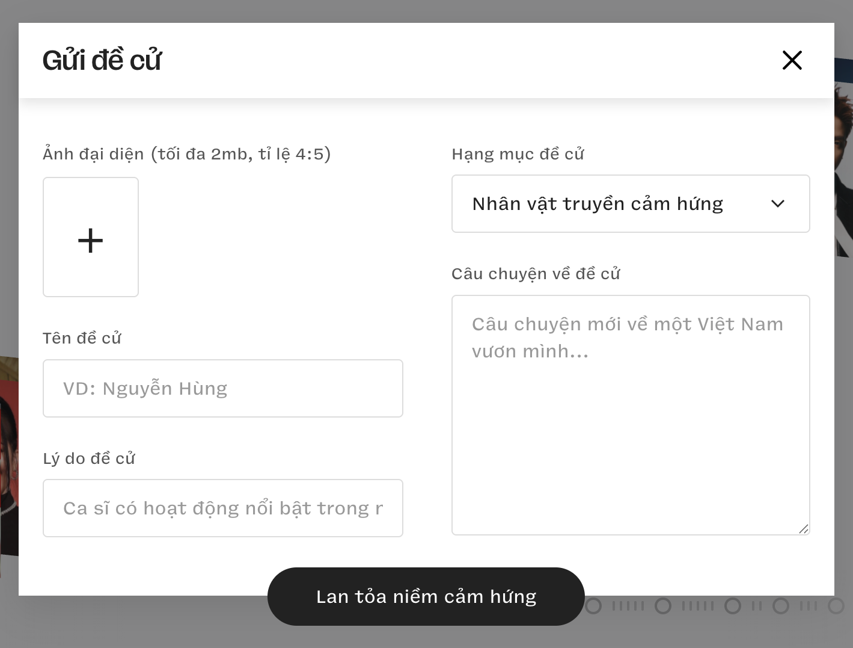Click the first circular carousel indicator
Viewport: 853px width, 648px height.
[x=593, y=606]
